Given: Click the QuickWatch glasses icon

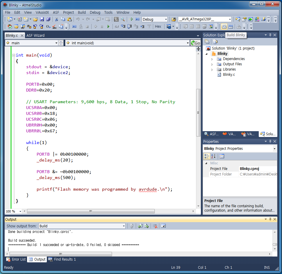Looking at the screenshot, I should [x=117, y=27].
